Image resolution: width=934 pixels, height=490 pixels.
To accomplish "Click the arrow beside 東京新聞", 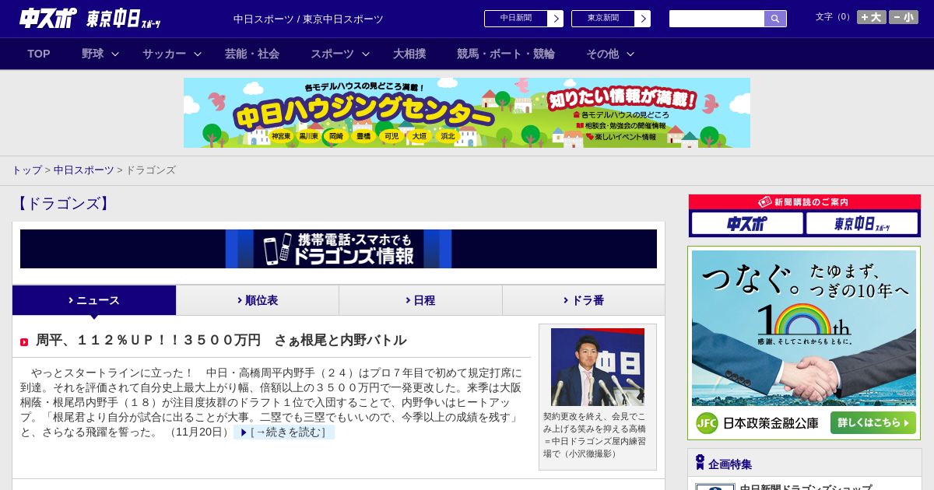I will coord(643,19).
